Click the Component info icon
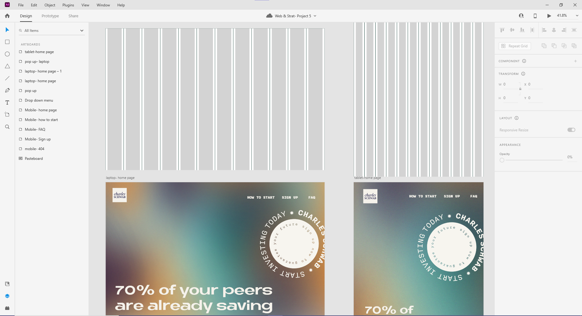Screen dimensions: 582x316 tap(524, 61)
